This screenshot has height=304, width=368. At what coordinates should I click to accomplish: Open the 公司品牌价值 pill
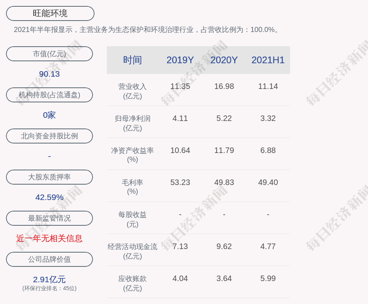[x=49, y=259]
